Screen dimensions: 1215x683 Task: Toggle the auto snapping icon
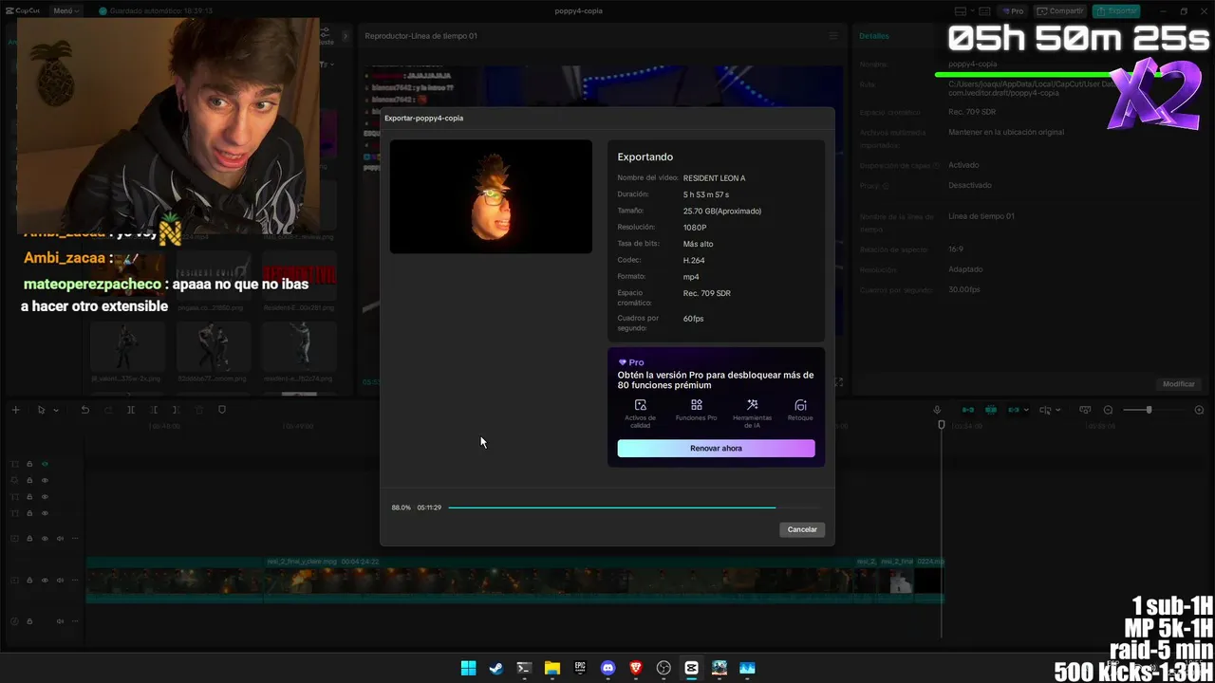pyautogui.click(x=991, y=410)
